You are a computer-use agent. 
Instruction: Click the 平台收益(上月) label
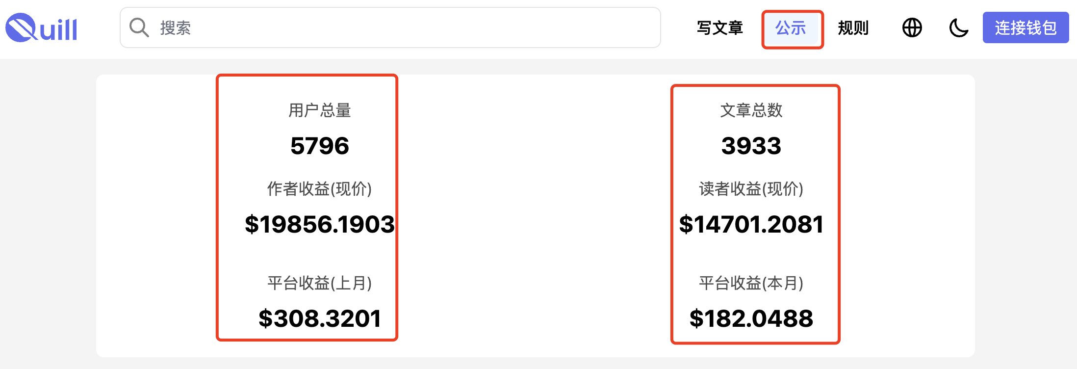(x=319, y=283)
